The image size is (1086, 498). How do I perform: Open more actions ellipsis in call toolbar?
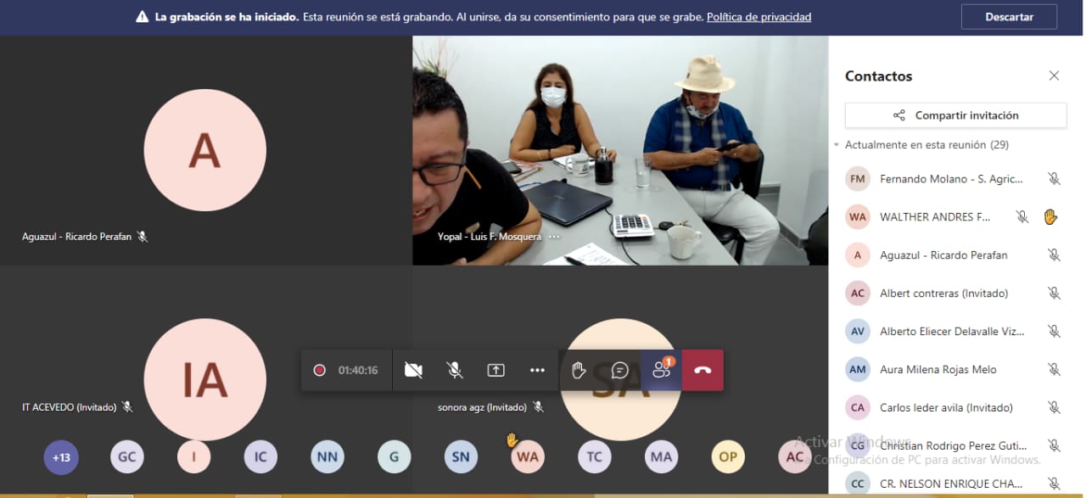click(x=537, y=371)
